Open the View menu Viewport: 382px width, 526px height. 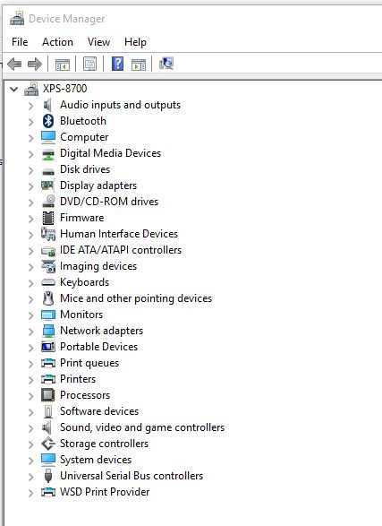click(98, 42)
